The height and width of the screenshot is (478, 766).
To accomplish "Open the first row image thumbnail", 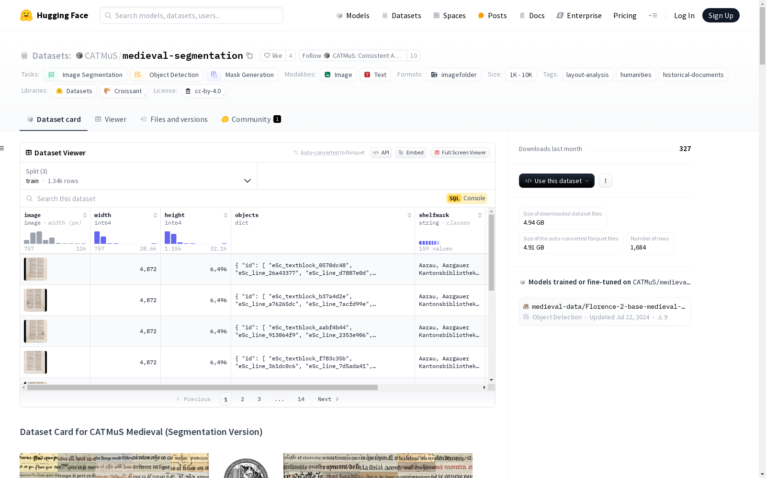I will click(x=35, y=269).
